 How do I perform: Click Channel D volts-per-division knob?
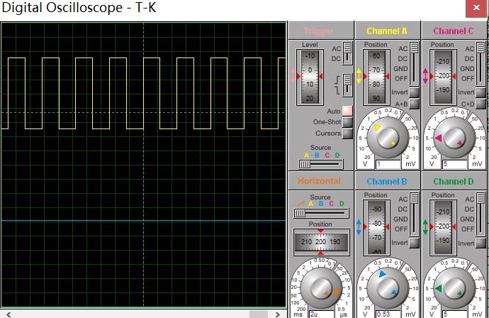pos(454,288)
